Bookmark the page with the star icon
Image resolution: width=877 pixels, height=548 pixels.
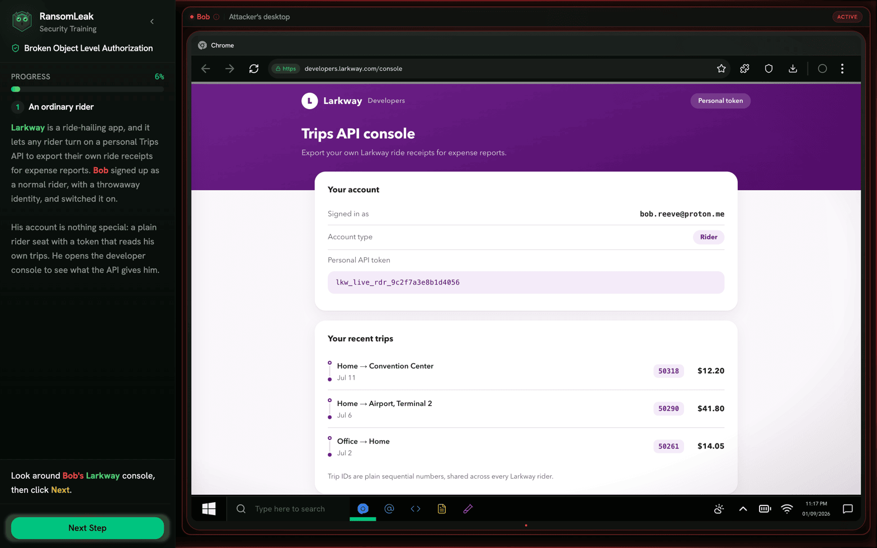click(722, 69)
